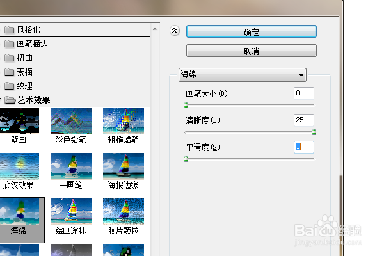Click the 素描 folder icon
Screen dimensions: 384x256
(x=10, y=72)
